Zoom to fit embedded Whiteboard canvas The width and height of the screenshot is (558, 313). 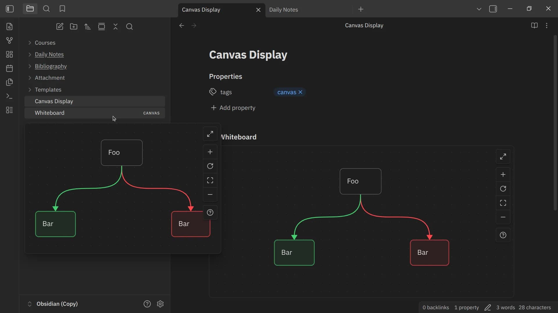(x=503, y=203)
